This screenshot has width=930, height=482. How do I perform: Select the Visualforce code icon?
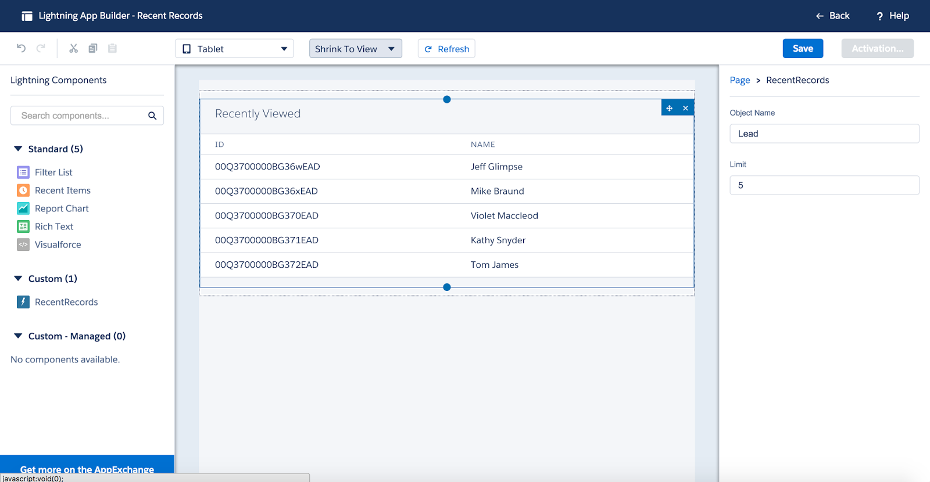tap(23, 244)
